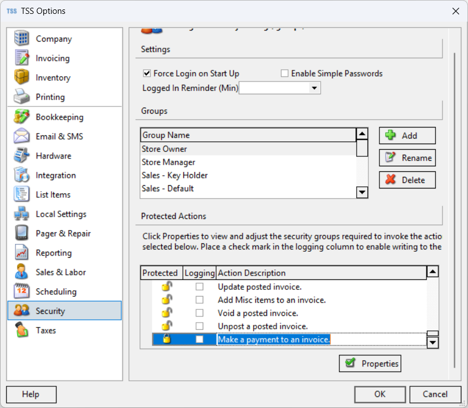The width and height of the screenshot is (468, 408).
Task: Click the Printing printer icon
Action: pos(22,97)
